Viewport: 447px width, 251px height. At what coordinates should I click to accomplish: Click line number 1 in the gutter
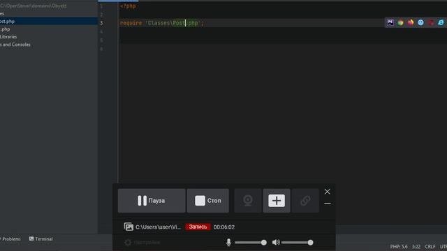pos(101,6)
